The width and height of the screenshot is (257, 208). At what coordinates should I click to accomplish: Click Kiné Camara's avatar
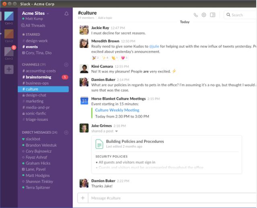(x=84, y=69)
